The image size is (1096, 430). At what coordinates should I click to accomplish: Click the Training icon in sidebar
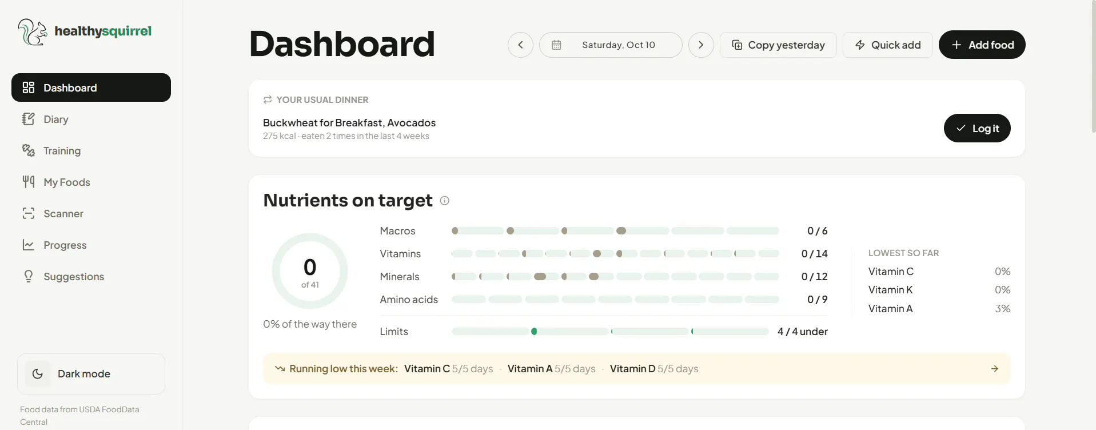pyautogui.click(x=28, y=150)
